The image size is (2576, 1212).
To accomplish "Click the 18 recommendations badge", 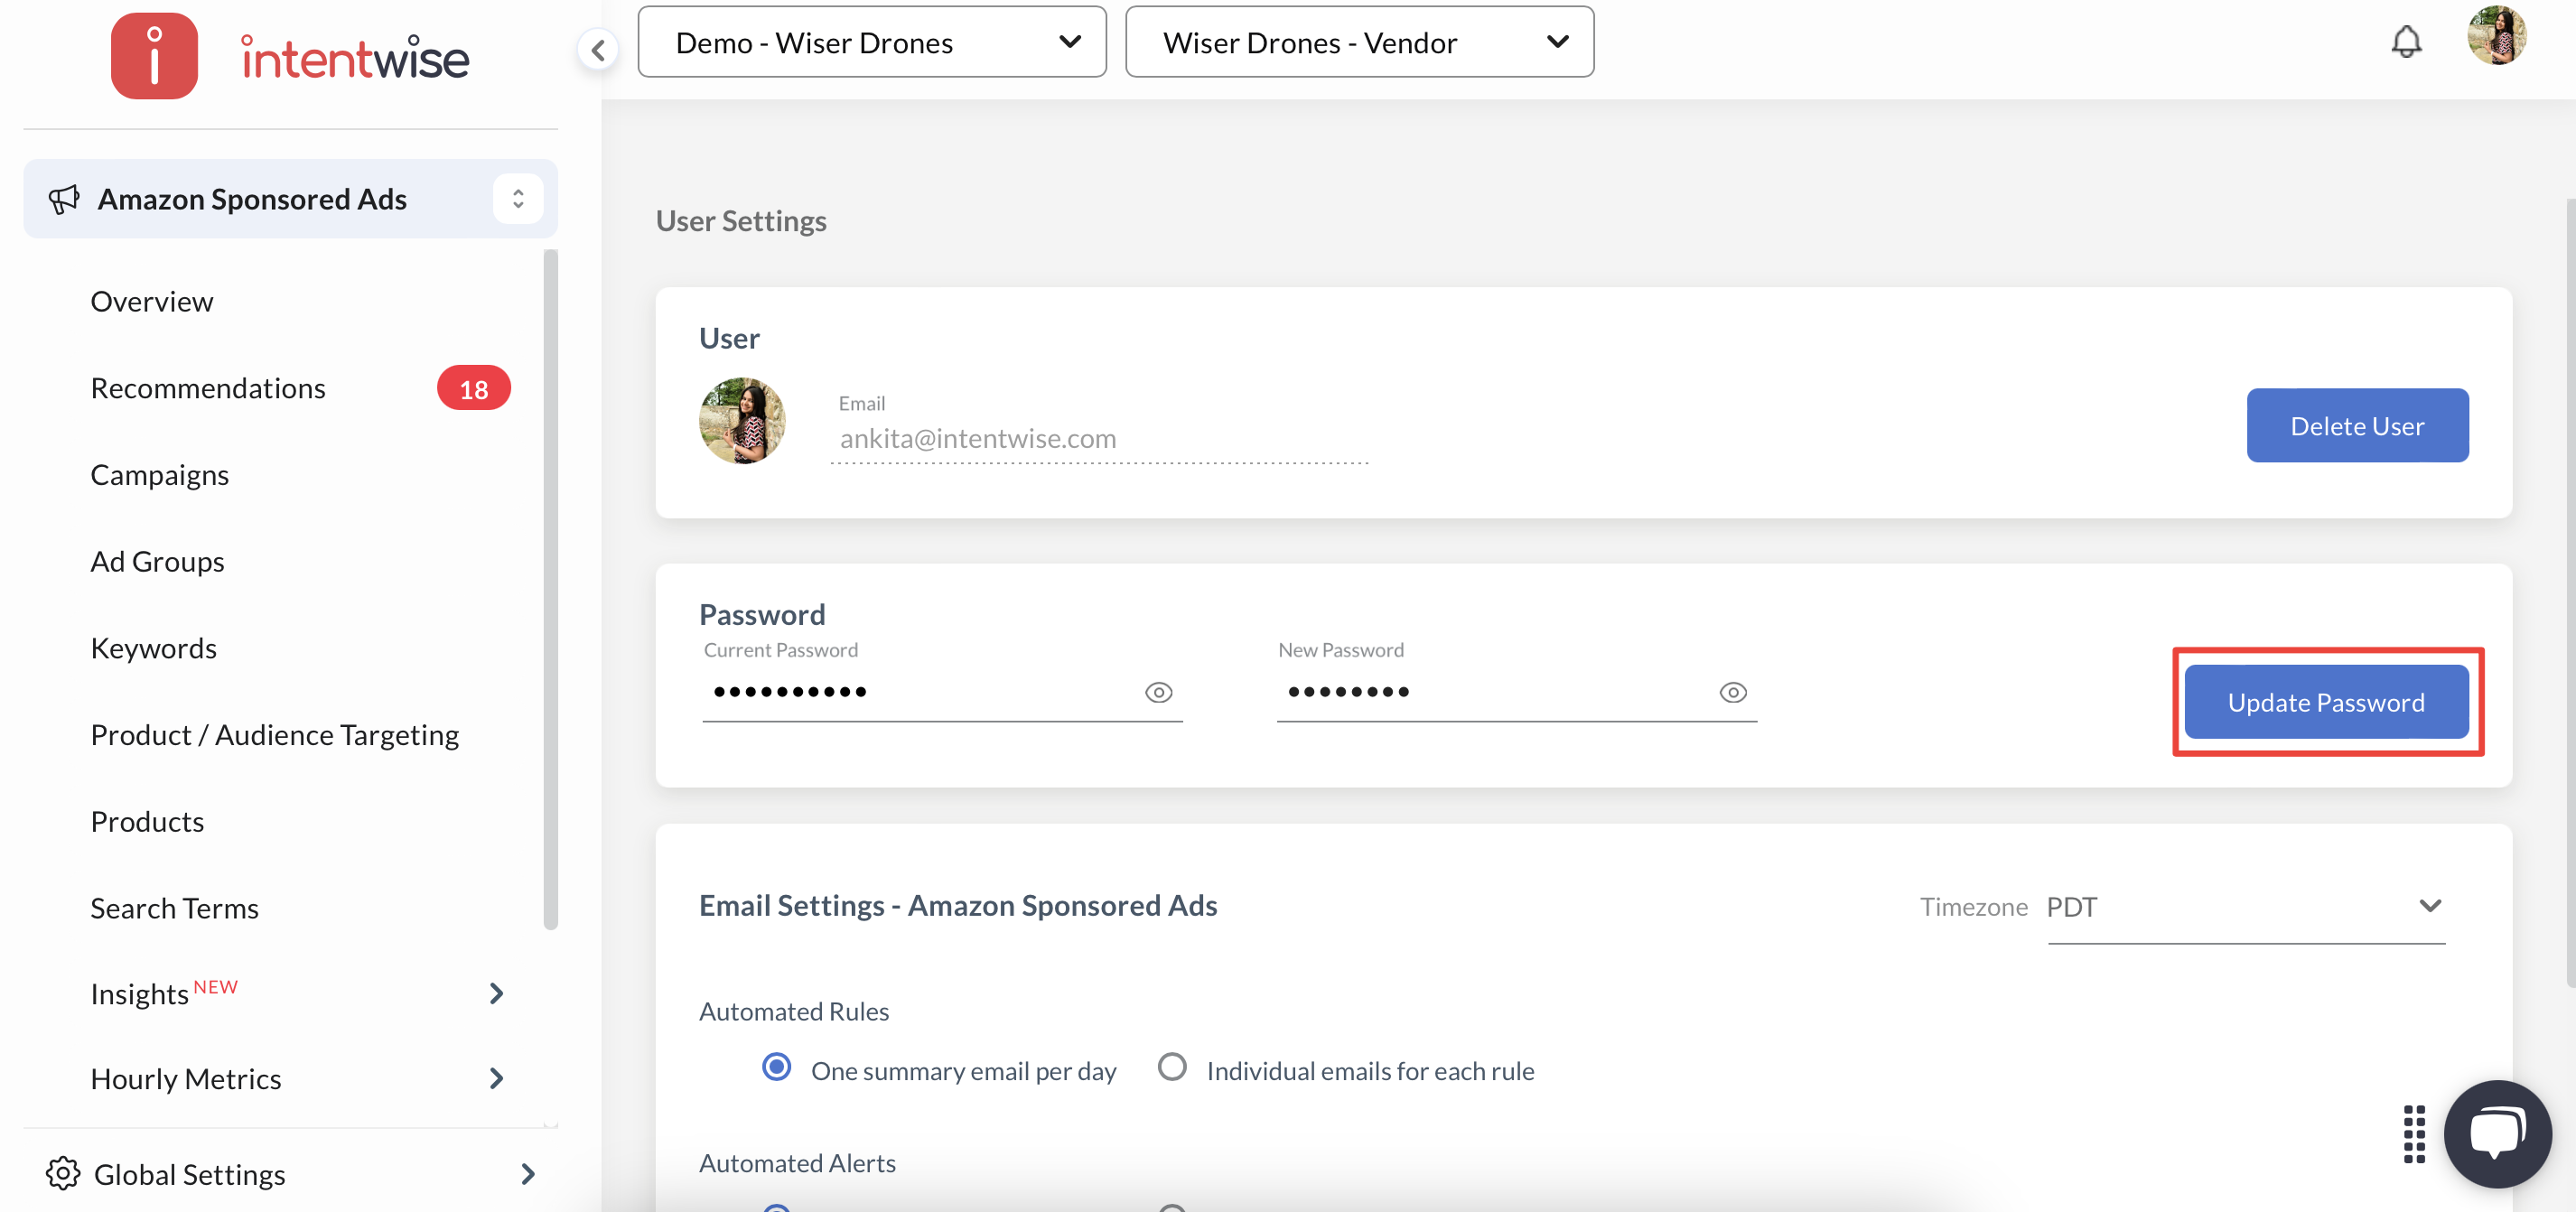I will (473, 388).
